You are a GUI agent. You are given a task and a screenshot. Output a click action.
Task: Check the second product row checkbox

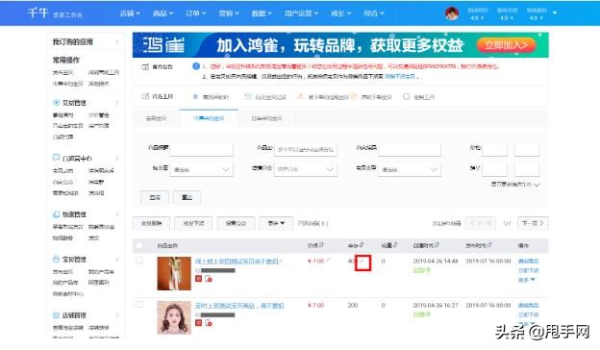click(139, 305)
